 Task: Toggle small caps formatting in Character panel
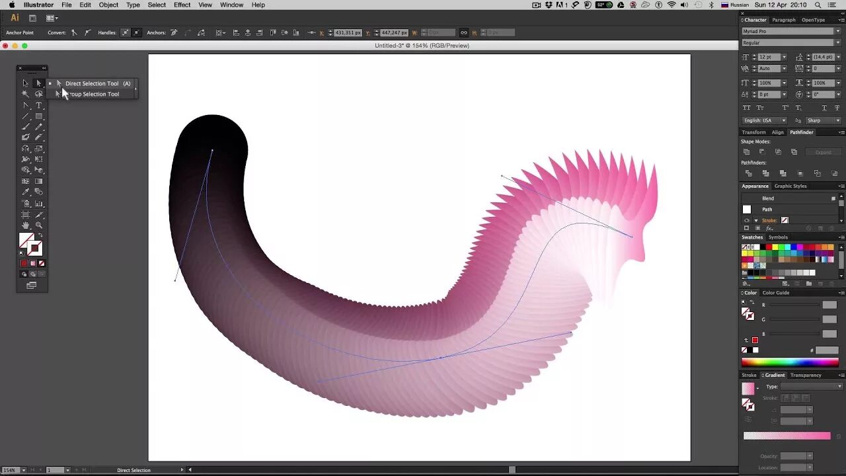point(760,108)
